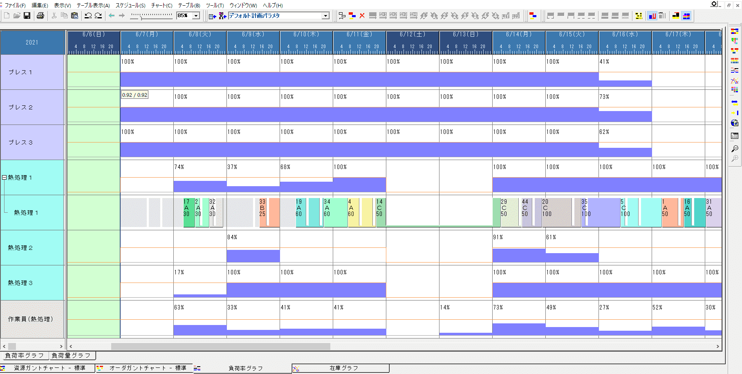Screen dimensions: 742x374
Task: Select the プレス1 resource row header
Action: click(32, 72)
